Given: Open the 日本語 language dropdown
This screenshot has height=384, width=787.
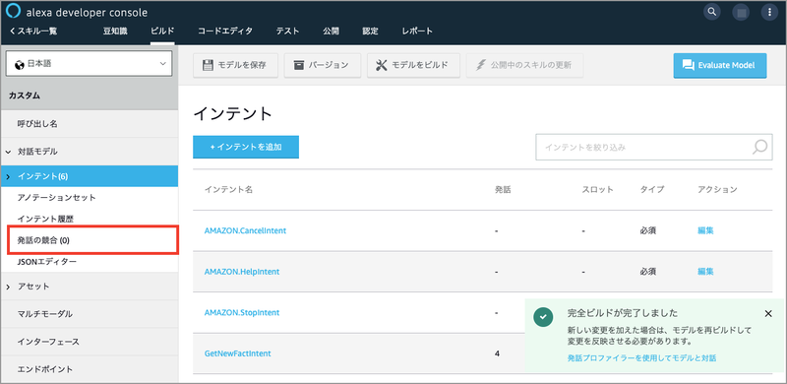Looking at the screenshot, I should tap(89, 64).
